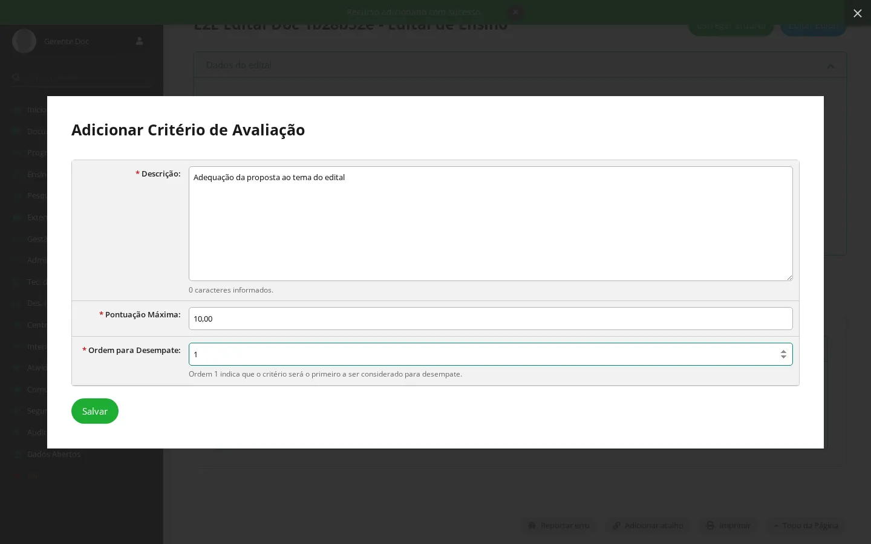Close the Adicionar Critério de Avaliação dialog

tap(857, 13)
